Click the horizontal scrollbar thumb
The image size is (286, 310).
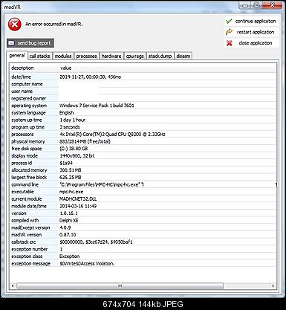(x=120, y=285)
